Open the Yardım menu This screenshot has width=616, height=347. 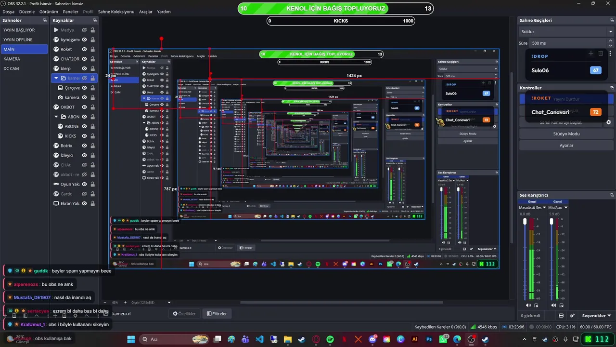tap(164, 12)
